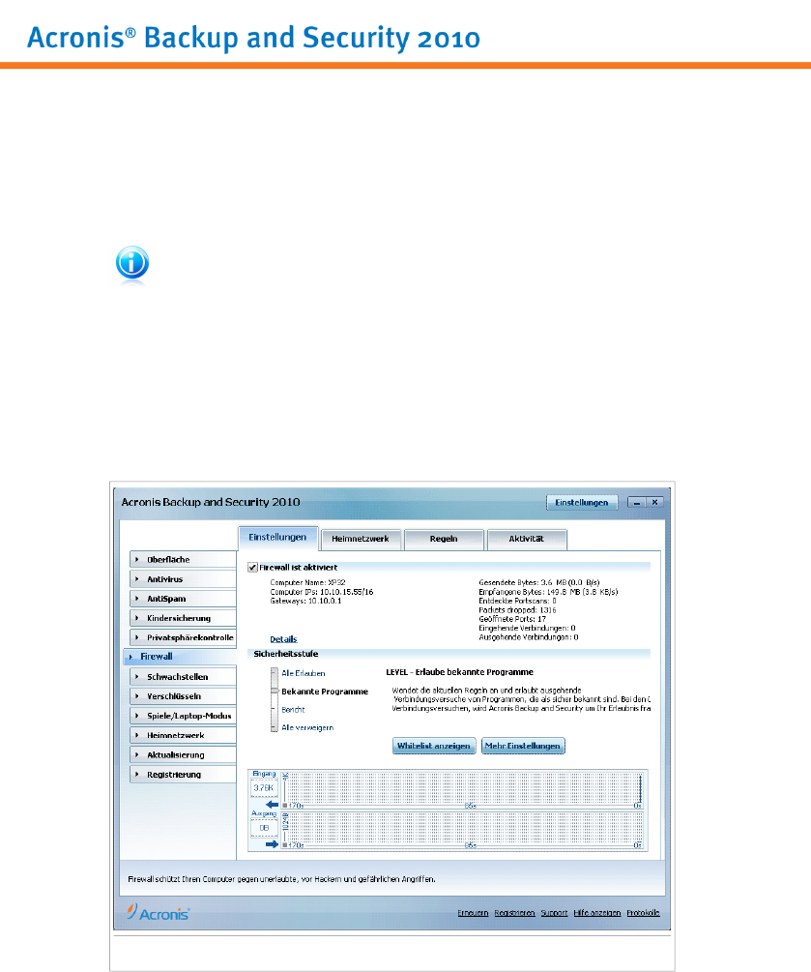Set security slider to Alle Erlauben
Screen dimensions: 811x972
pyautogui.click(x=303, y=673)
